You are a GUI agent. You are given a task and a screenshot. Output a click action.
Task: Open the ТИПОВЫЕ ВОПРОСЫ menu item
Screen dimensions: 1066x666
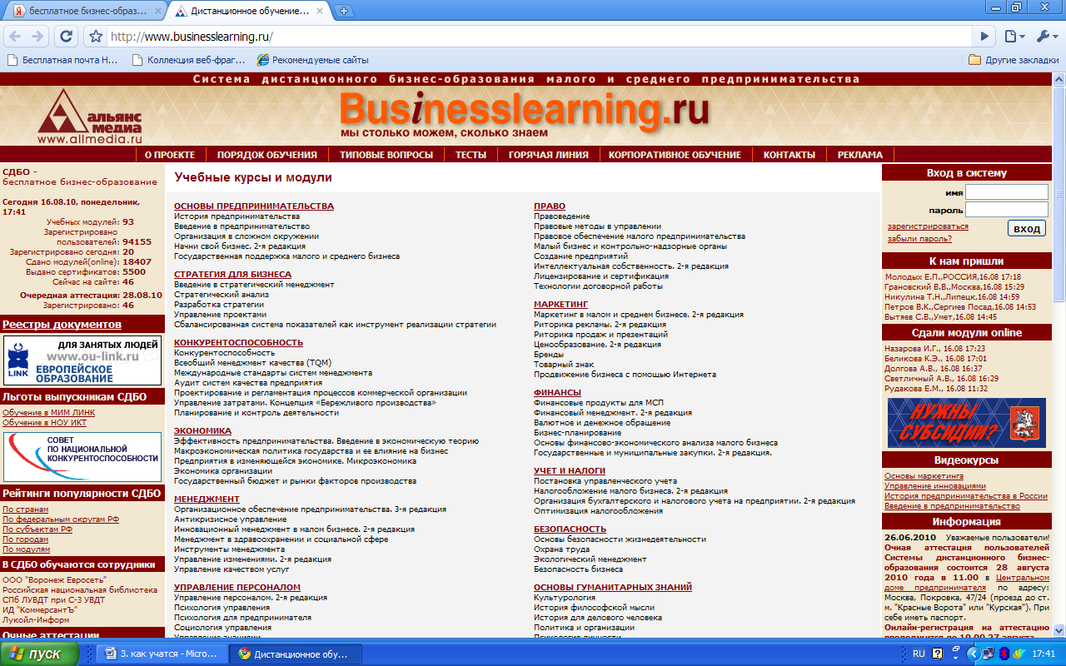pos(386,155)
